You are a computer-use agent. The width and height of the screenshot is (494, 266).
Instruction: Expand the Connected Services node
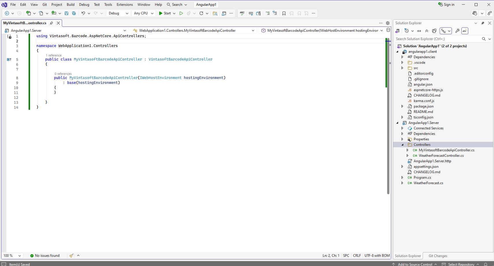[402, 128]
